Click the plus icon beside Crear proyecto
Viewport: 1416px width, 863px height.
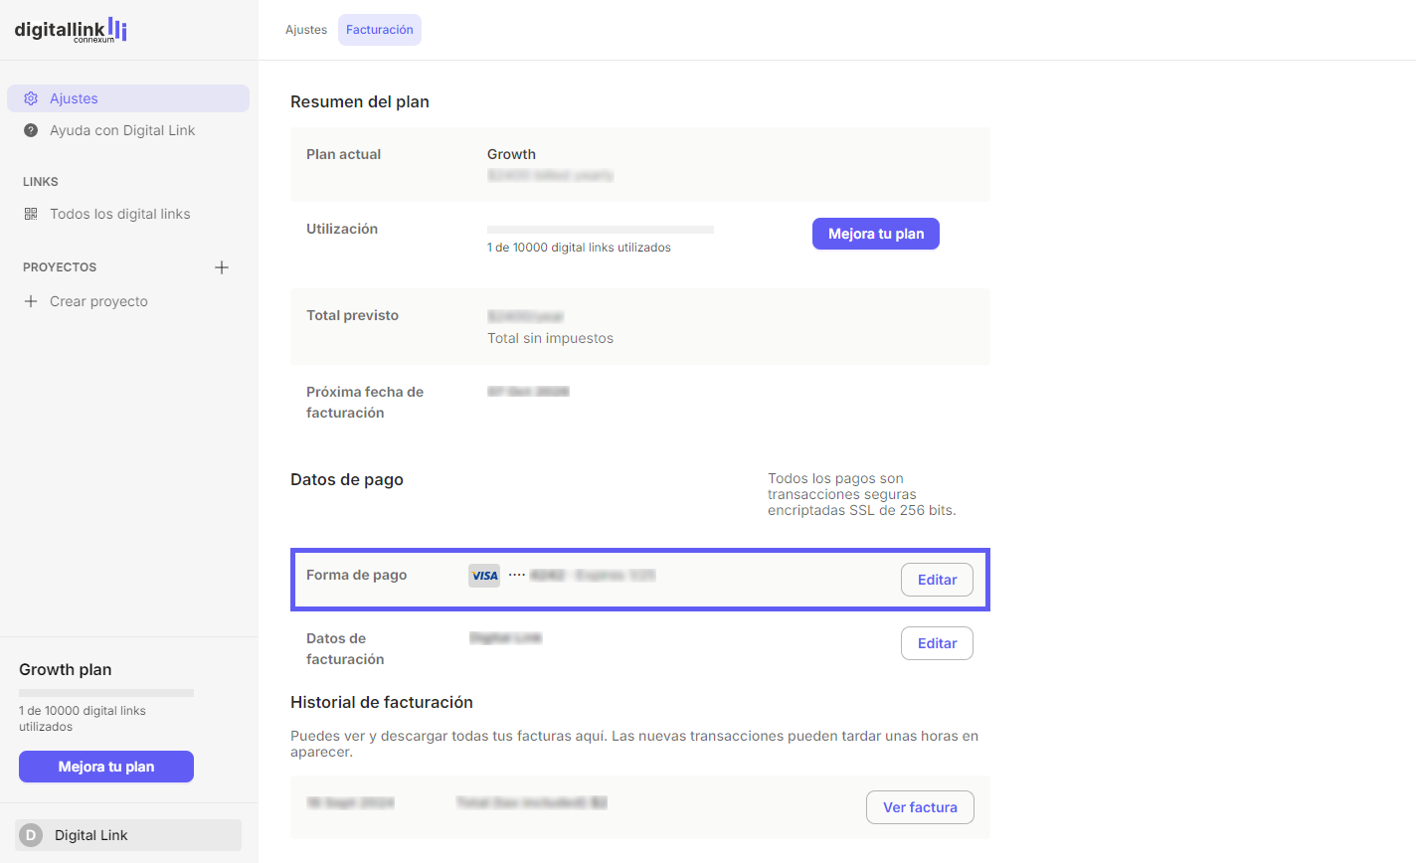click(x=31, y=301)
